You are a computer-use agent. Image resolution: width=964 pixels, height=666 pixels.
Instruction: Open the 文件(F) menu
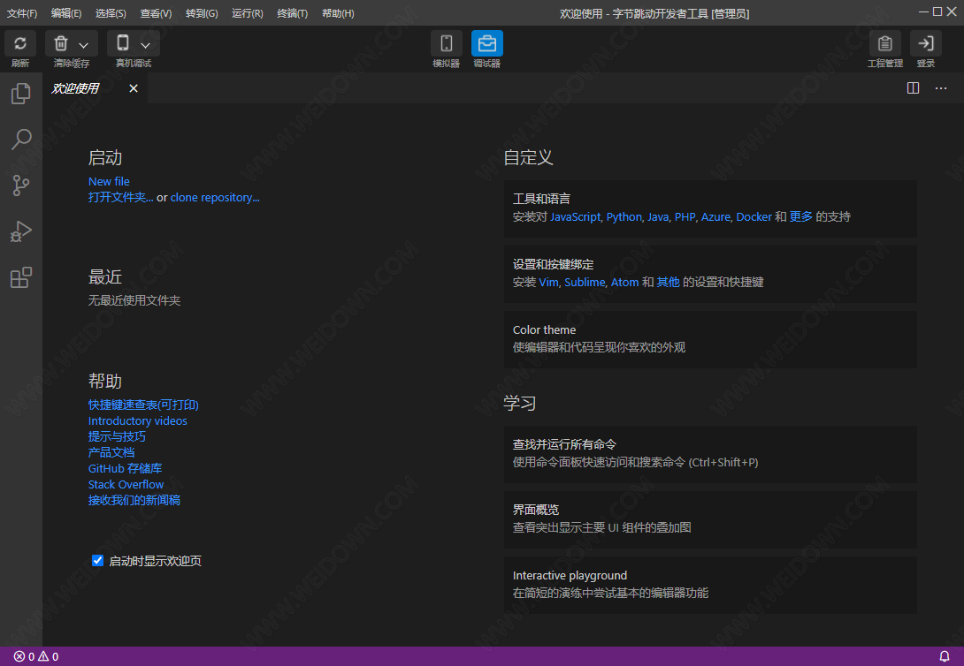tap(21, 13)
